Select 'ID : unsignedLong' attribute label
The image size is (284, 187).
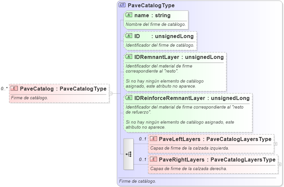pyautogui.click(x=164, y=36)
